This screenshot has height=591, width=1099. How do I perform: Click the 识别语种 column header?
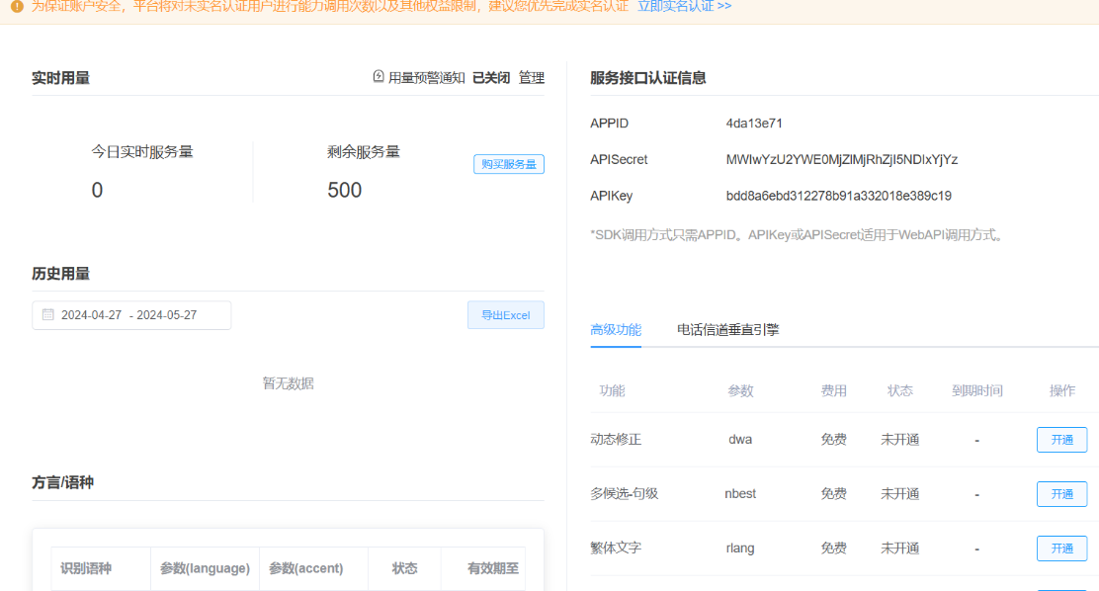(86, 568)
